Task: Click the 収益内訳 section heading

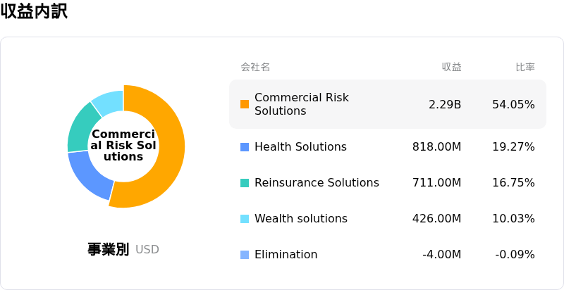Action: 34,11
